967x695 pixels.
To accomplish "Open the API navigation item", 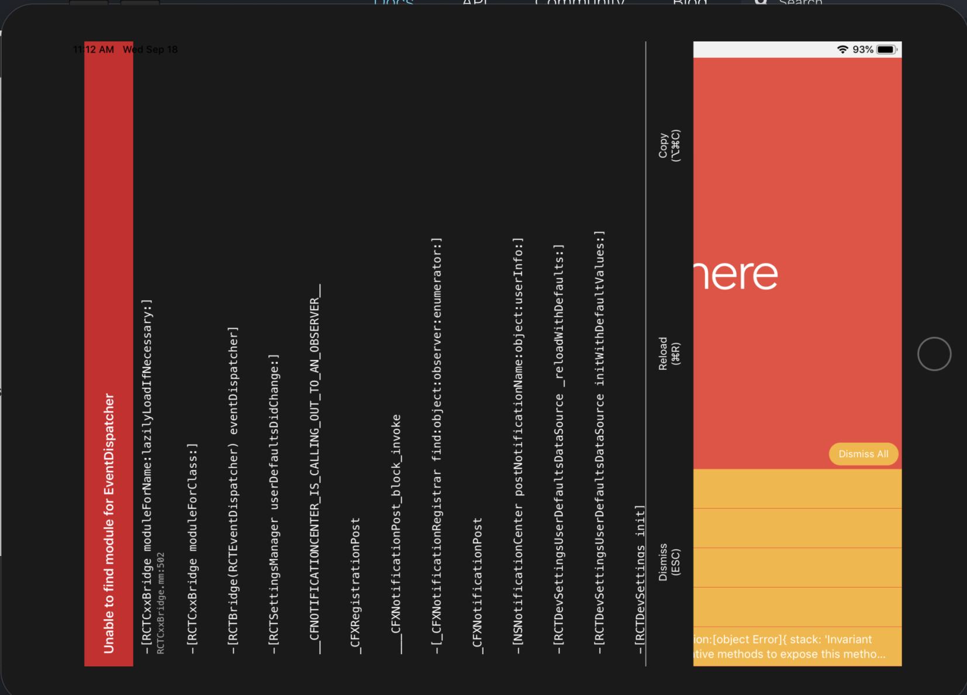I will coord(475,3).
